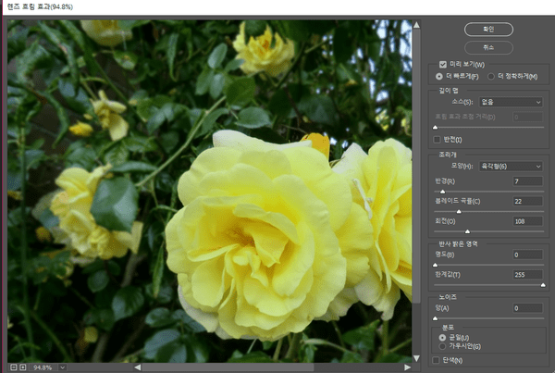Screen dimensions: 555x373
Task: Select the 더 정확하게 radio button
Action: click(490, 76)
